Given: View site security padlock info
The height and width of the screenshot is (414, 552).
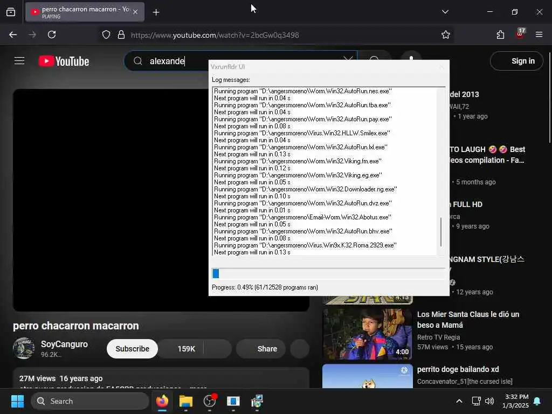Looking at the screenshot, I should [x=121, y=35].
